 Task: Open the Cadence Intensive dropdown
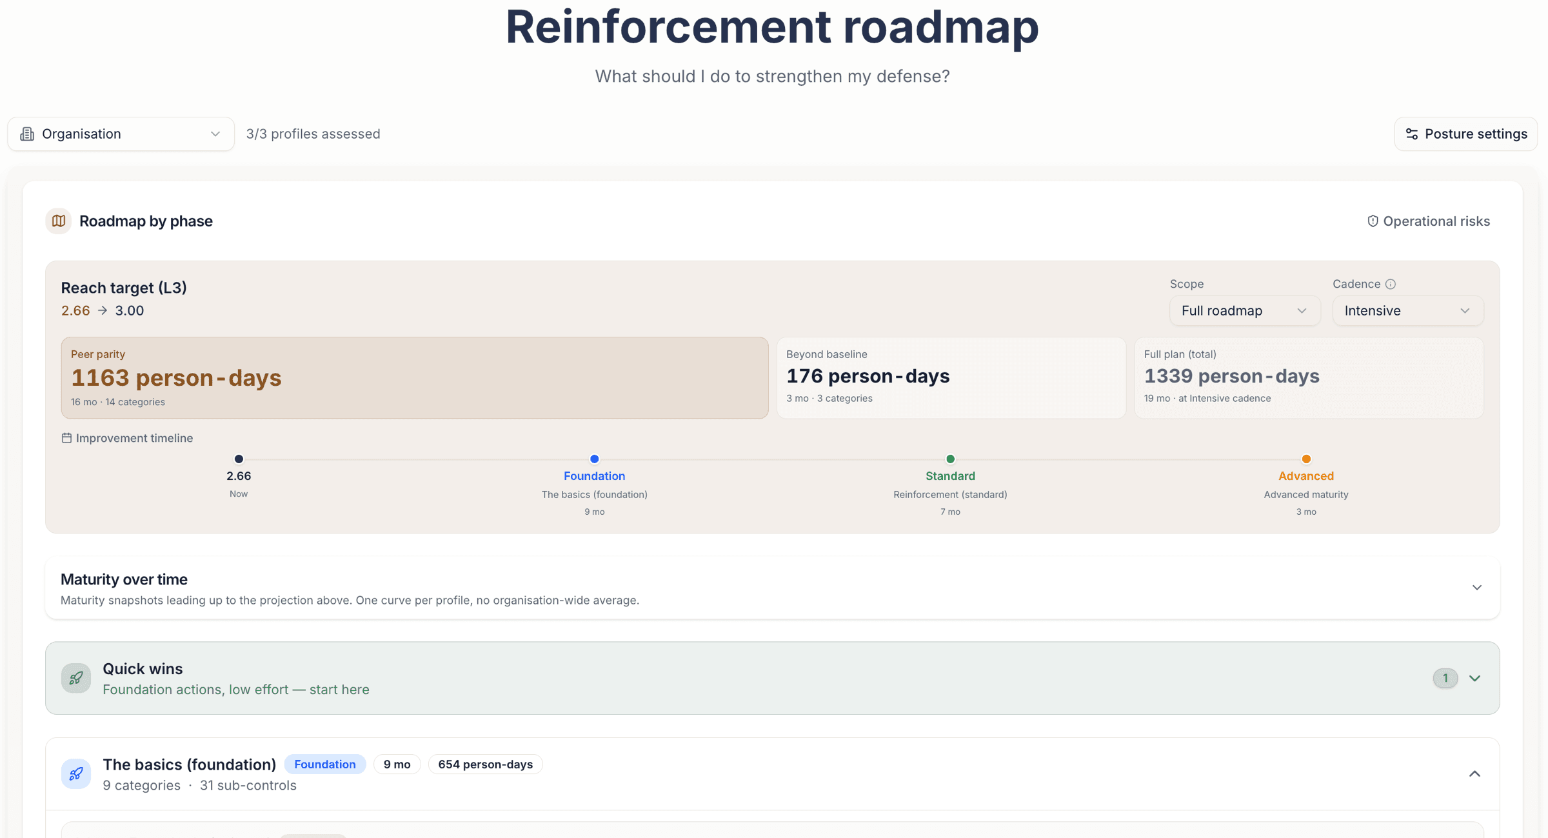pyautogui.click(x=1407, y=310)
